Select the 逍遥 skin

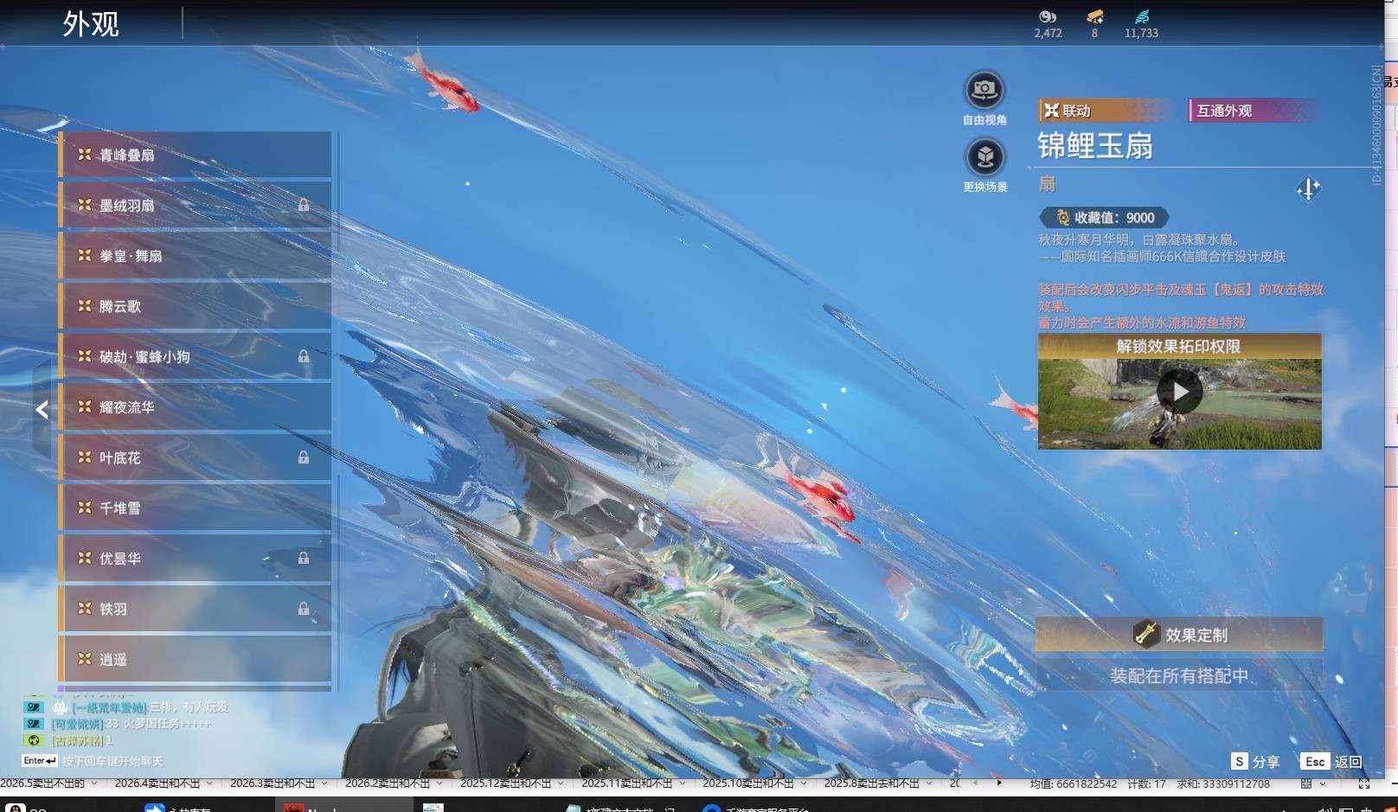coord(195,659)
